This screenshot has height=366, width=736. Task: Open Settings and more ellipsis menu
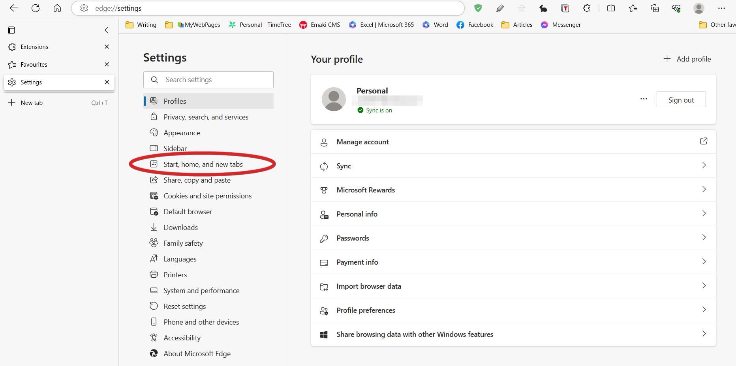721,8
